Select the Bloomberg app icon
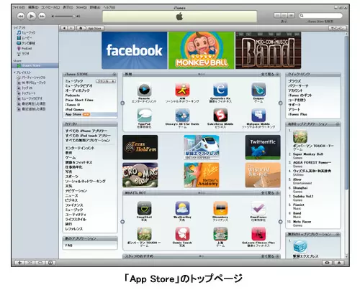360x290 pixels. (x=220, y=208)
